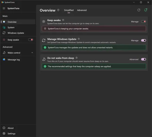This screenshot has height=137, width=152.
Task: Open the System page from sidebar
Action: 18,27
